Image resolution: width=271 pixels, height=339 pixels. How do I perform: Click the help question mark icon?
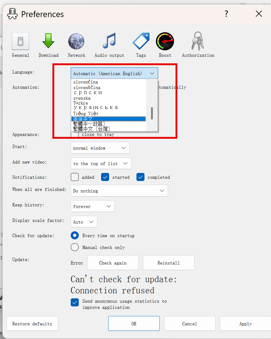(226, 14)
